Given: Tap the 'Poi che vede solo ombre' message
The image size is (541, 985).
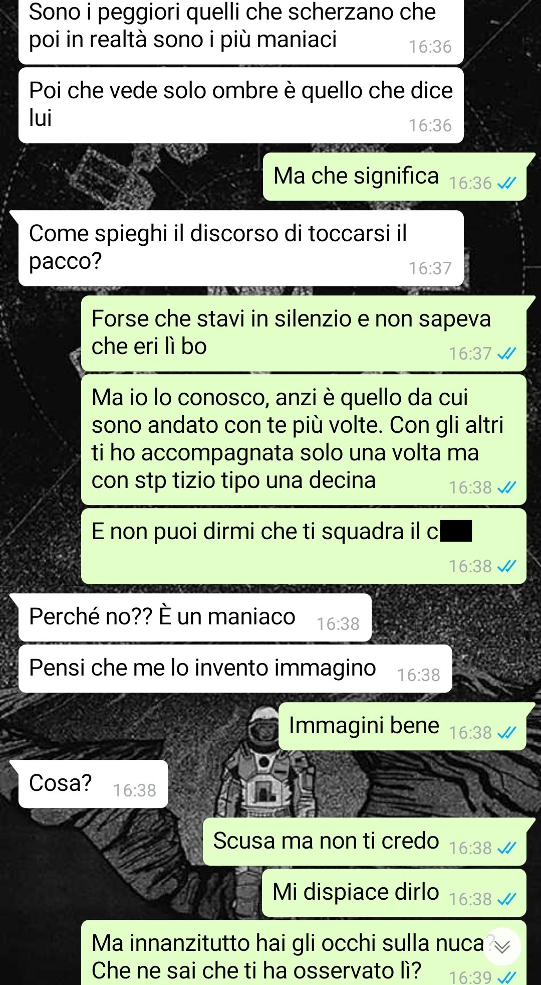Looking at the screenshot, I should [x=241, y=105].
